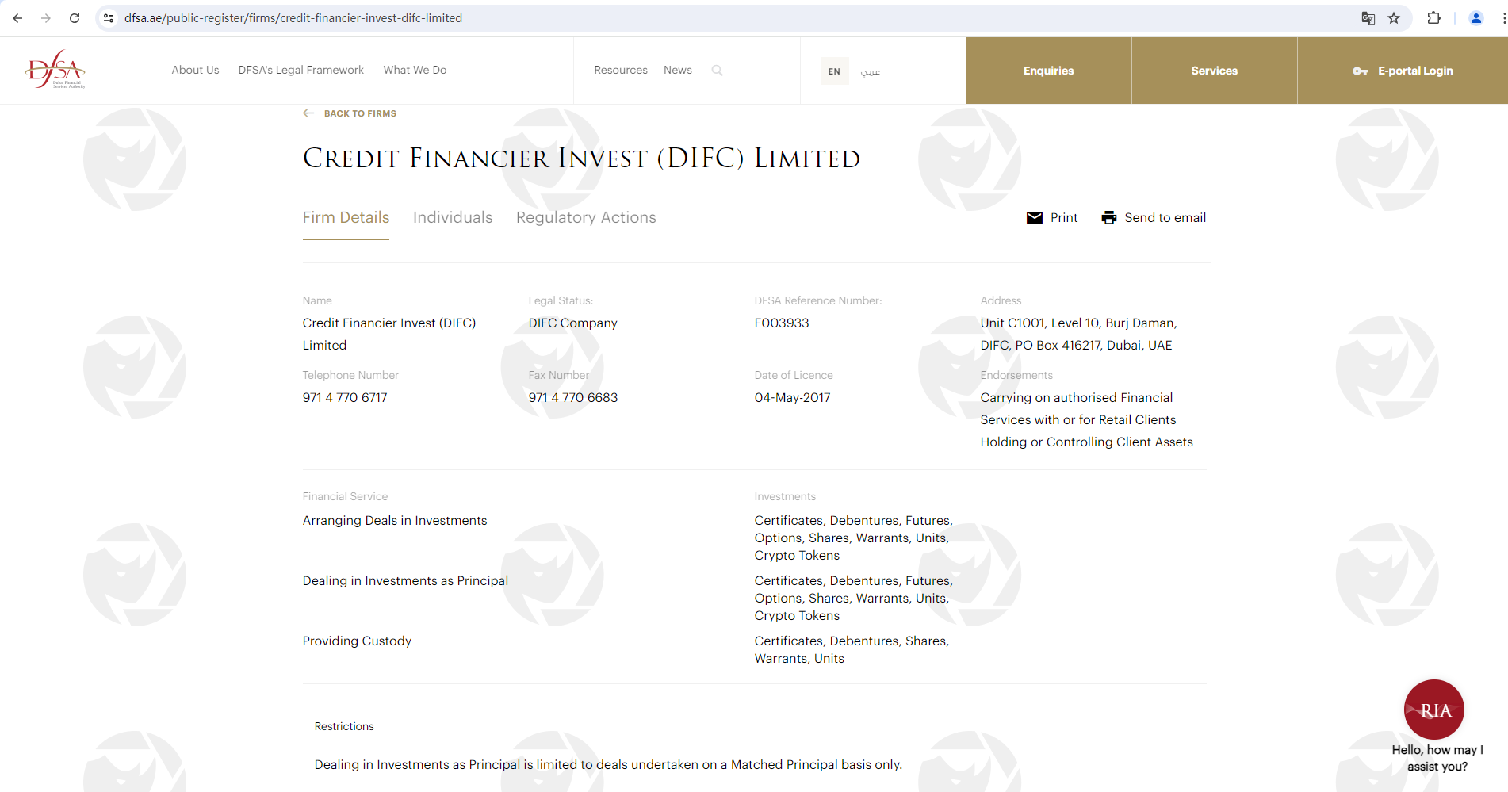Image resolution: width=1508 pixels, height=792 pixels.
Task: Click the browser address bar URL
Action: point(293,18)
